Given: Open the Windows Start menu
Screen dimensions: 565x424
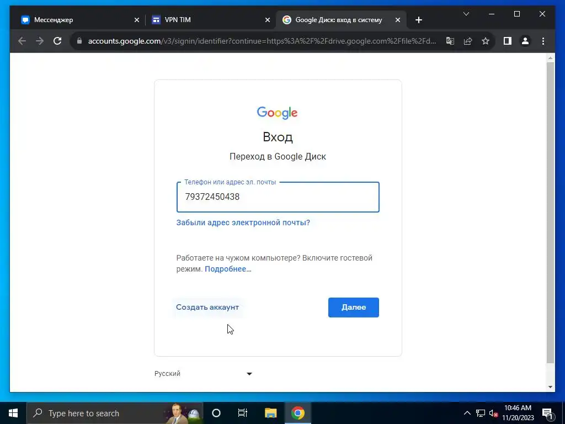Looking at the screenshot, I should click(x=13, y=413).
